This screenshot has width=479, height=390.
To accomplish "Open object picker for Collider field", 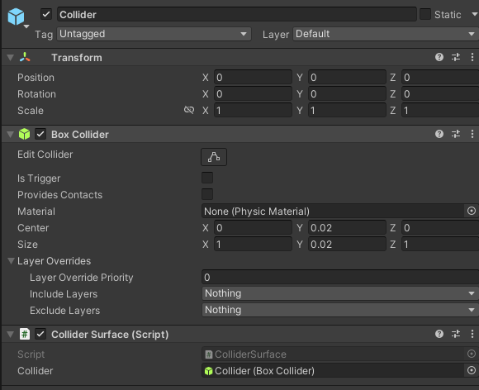I will click(x=472, y=370).
